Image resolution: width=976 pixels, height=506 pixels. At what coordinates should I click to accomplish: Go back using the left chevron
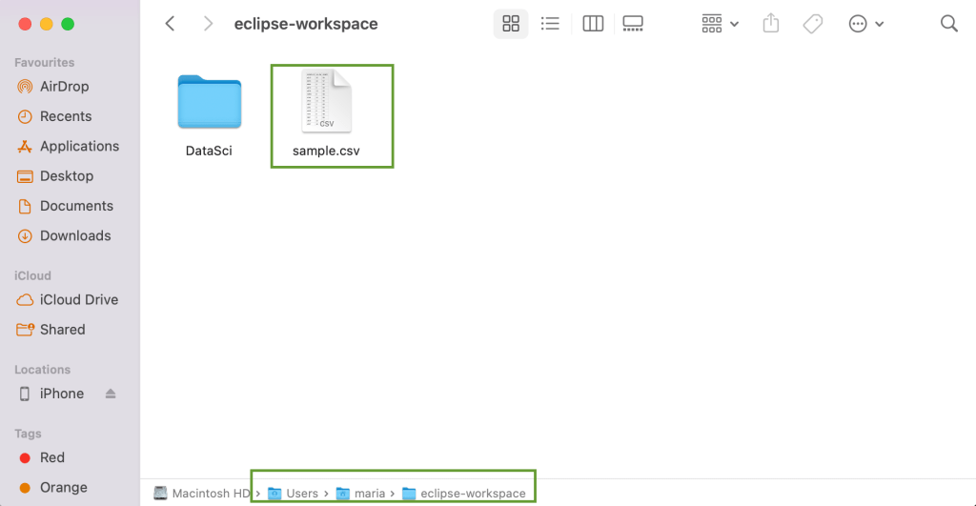click(x=171, y=24)
